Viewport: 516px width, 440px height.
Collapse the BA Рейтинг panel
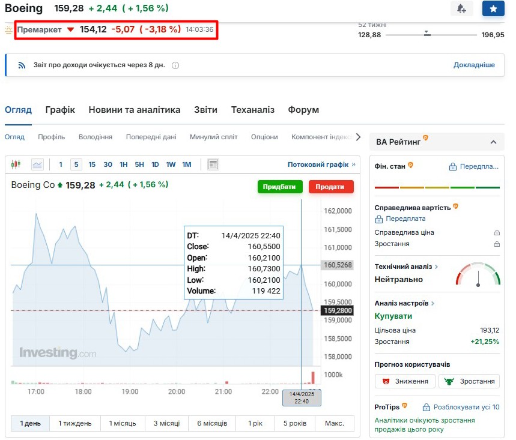point(493,142)
